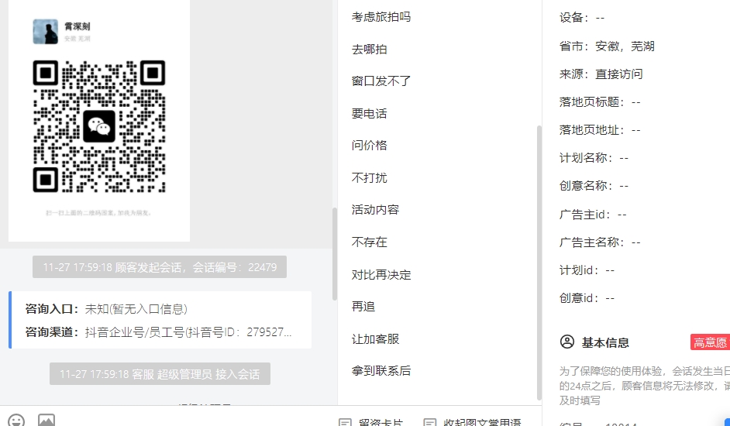Open the WeChat QR code image
The height and width of the screenshot is (426, 730).
point(99,126)
